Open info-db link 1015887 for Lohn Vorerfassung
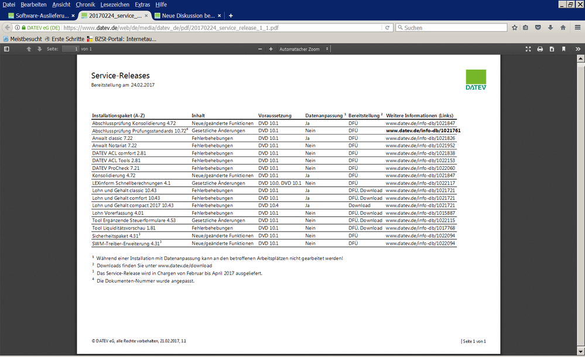The width and height of the screenshot is (585, 357). (420, 213)
